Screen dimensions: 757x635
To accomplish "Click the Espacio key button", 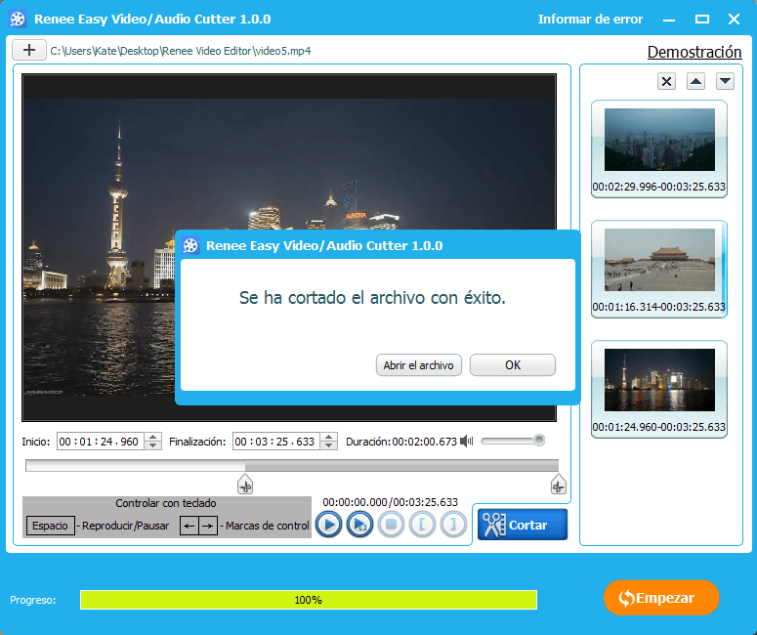I will 50,526.
